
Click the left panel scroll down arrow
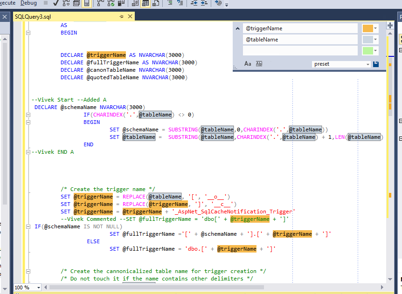click(5, 289)
